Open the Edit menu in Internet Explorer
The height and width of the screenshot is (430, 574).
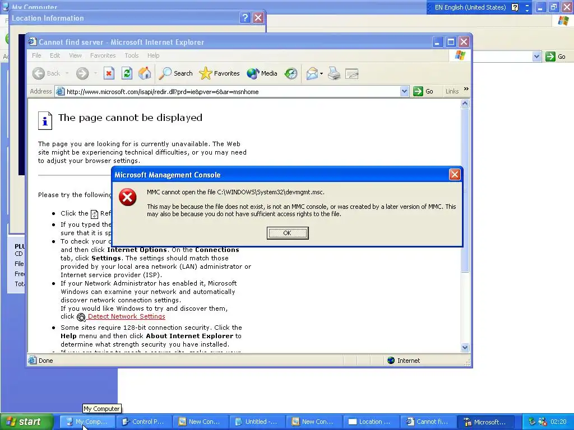(55, 55)
